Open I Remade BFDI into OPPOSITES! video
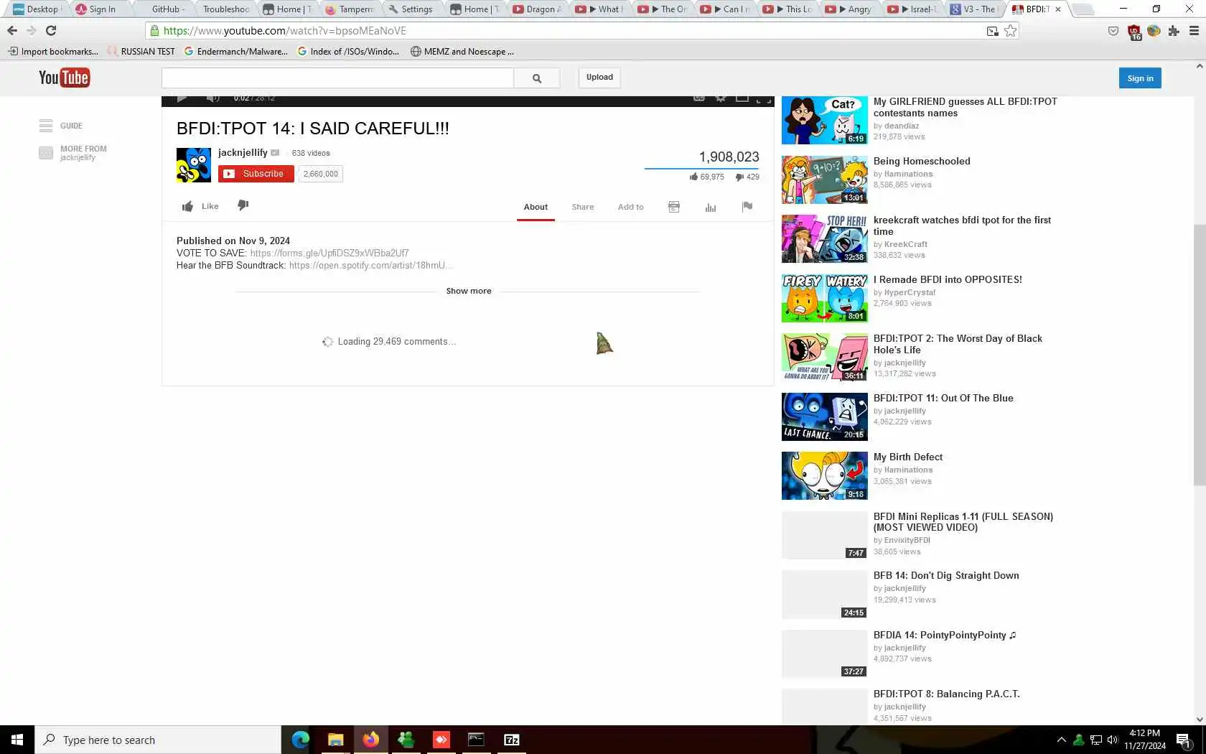The image size is (1206, 754). pos(948,279)
